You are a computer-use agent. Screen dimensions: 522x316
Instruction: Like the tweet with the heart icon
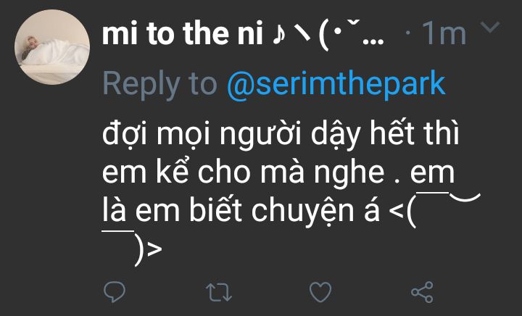click(x=320, y=292)
